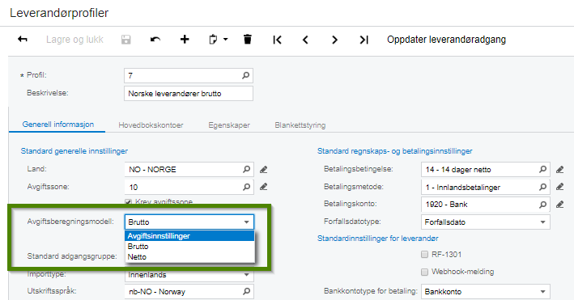Open Land lookup magnifier

coord(247,169)
